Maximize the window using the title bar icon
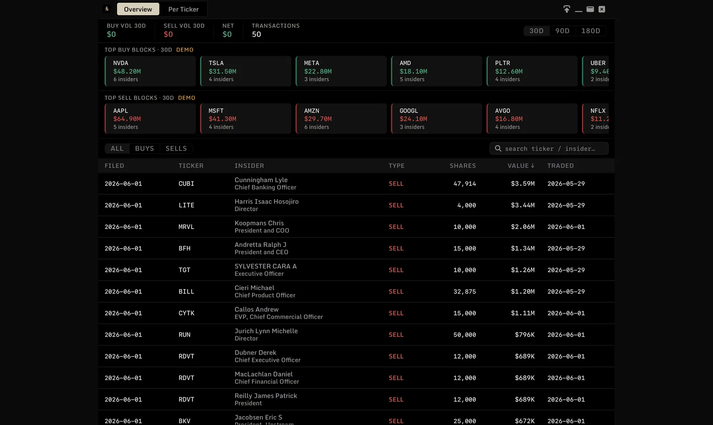The image size is (713, 425). click(x=590, y=9)
